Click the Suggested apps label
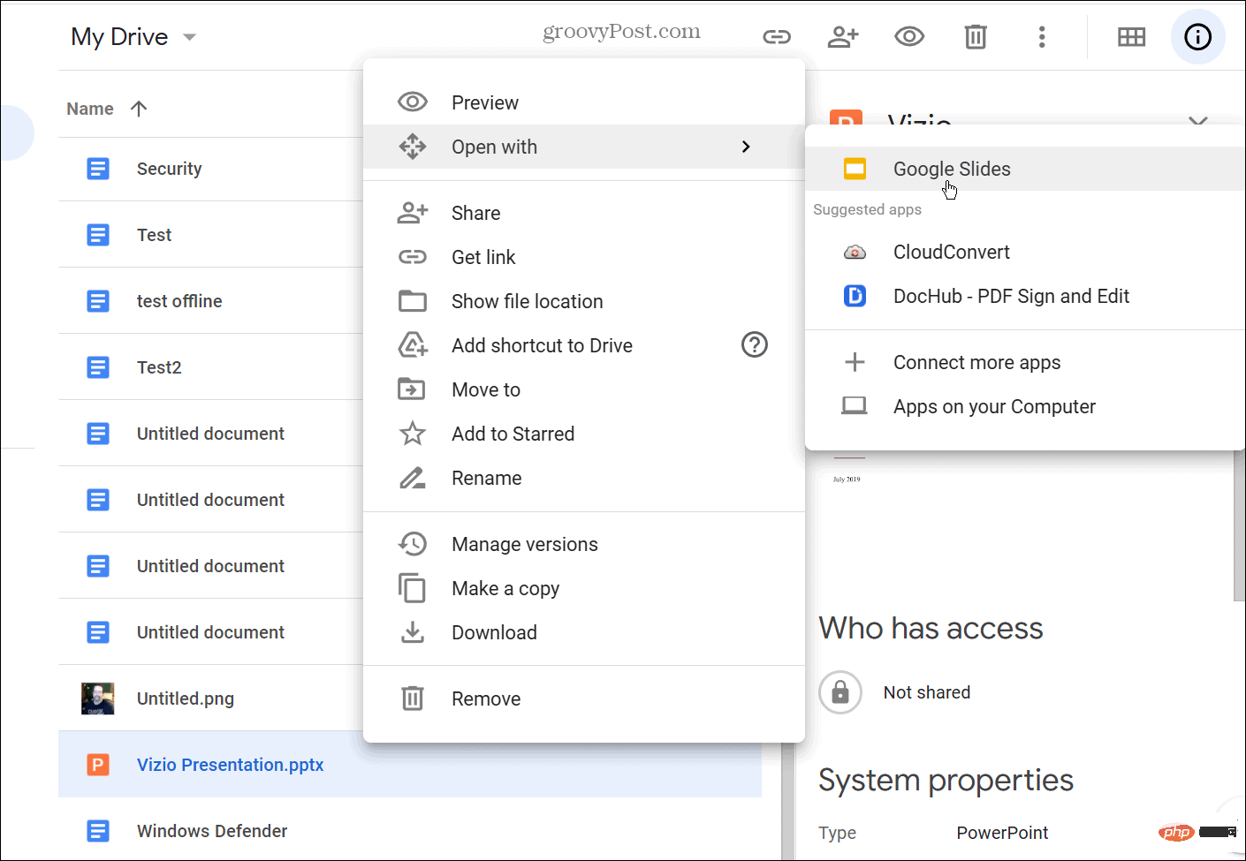This screenshot has height=861, width=1246. tap(867, 209)
